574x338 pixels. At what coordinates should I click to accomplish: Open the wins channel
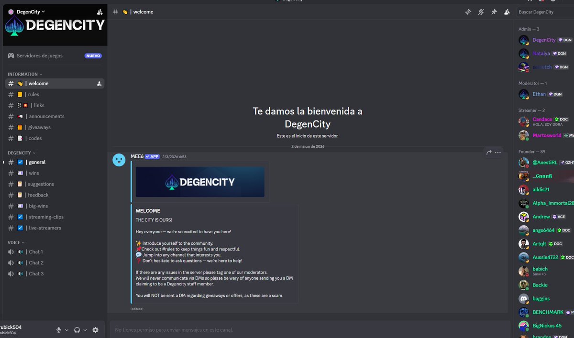point(55,173)
